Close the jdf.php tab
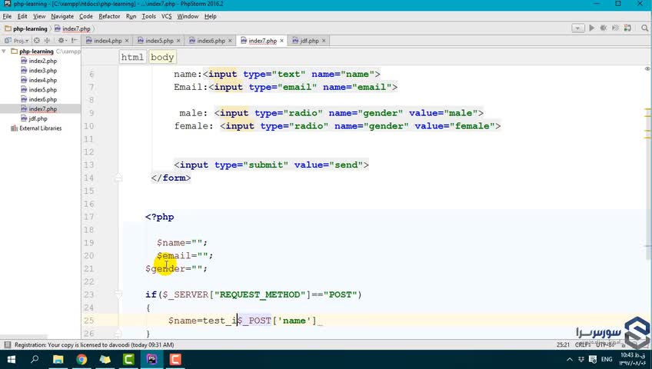This screenshot has width=652, height=369. coord(324,40)
